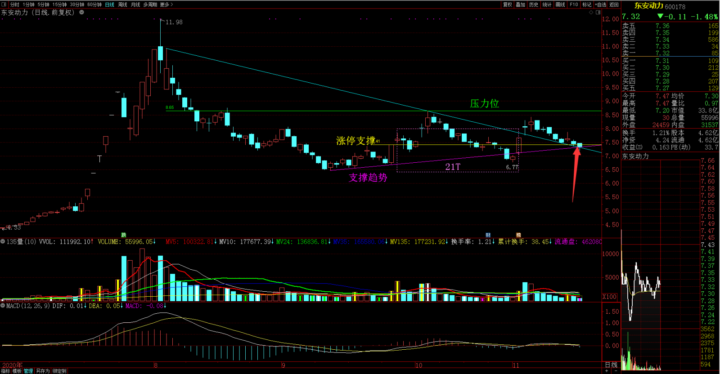720x374 pixels.
Task: Toggle the side panel icon beside the diamond
Action: click(x=598, y=13)
